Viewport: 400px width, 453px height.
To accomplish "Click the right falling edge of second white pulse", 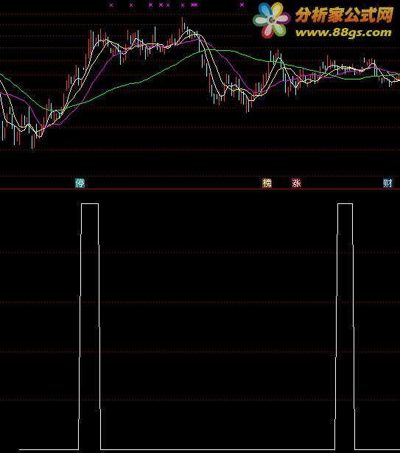I will (x=354, y=326).
